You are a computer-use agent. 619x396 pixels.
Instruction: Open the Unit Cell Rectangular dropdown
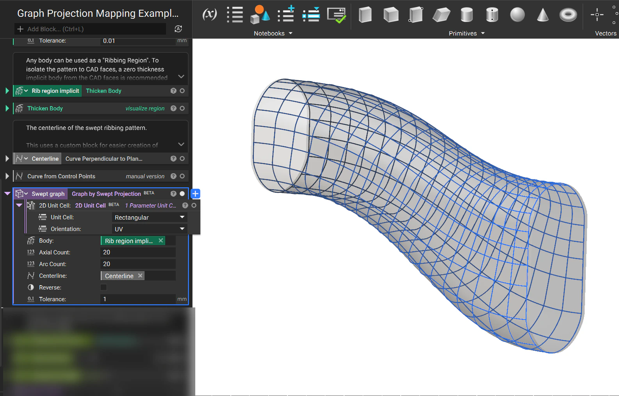click(149, 217)
